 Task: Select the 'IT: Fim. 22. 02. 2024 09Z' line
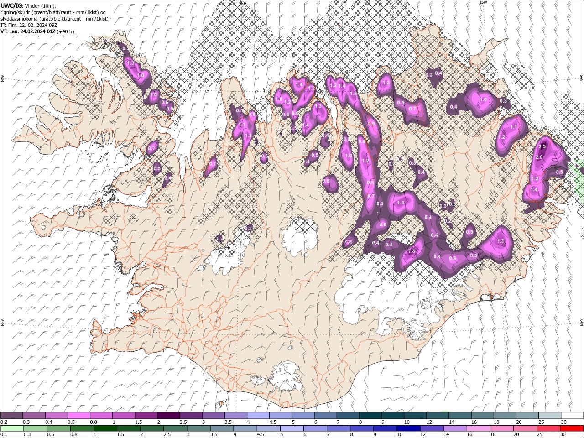(28, 25)
